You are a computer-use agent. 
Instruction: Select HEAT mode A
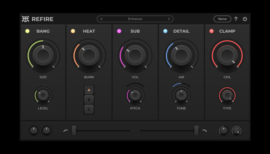89,90
